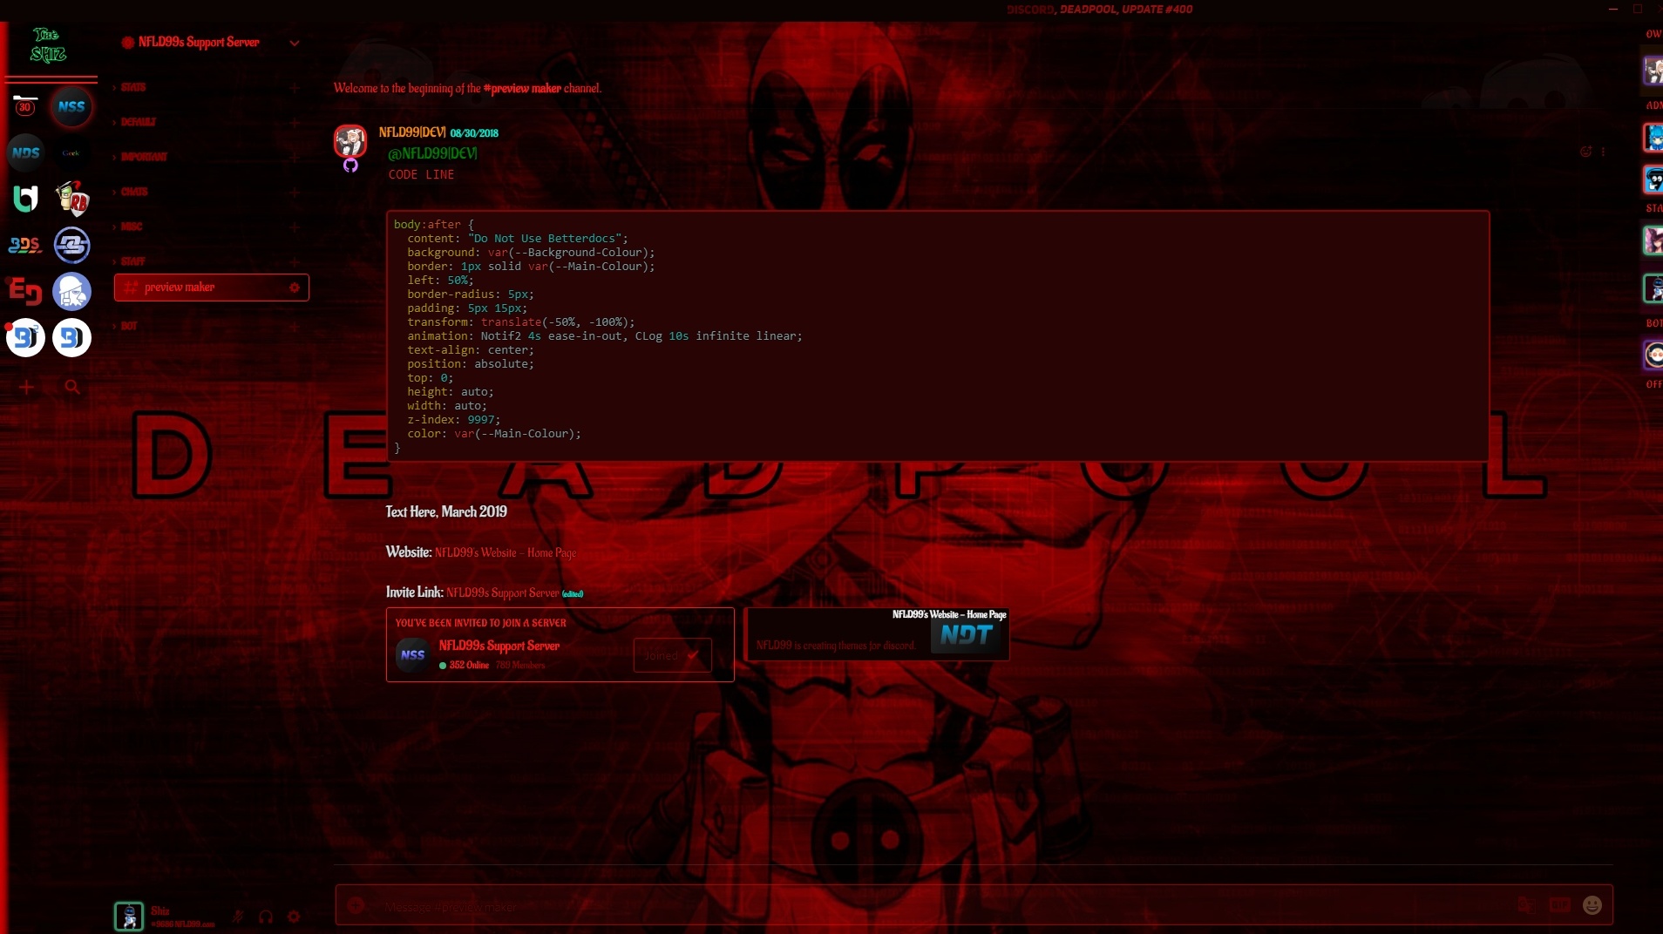The height and width of the screenshot is (934, 1663).
Task: Open NFLD99s Support Server dropdown menu
Action: [x=295, y=43]
